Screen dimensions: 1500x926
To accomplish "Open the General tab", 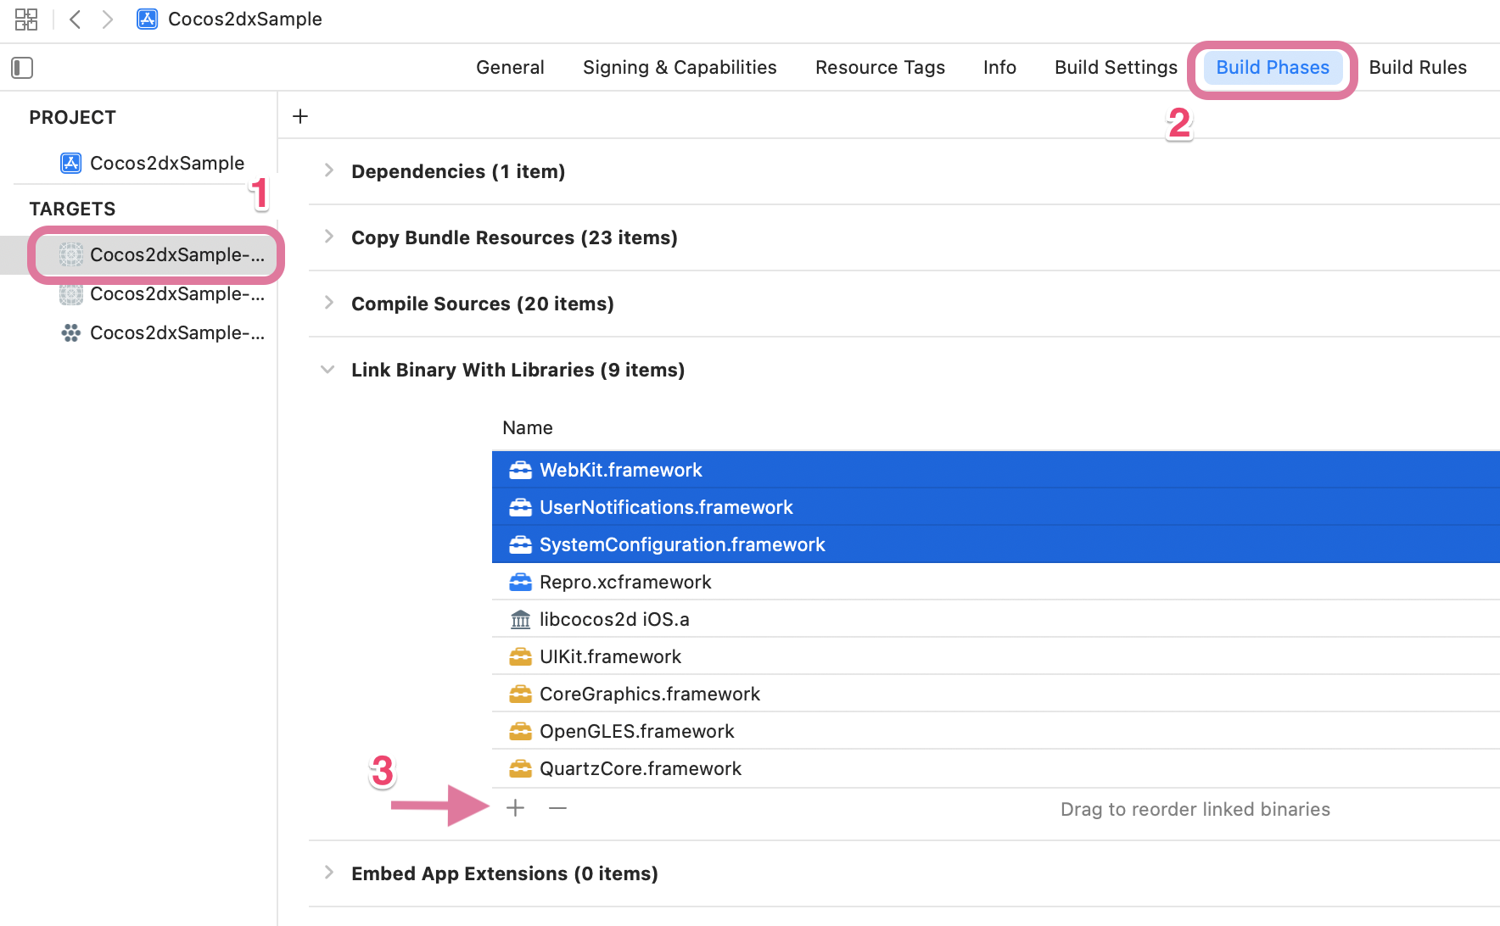I will [510, 68].
